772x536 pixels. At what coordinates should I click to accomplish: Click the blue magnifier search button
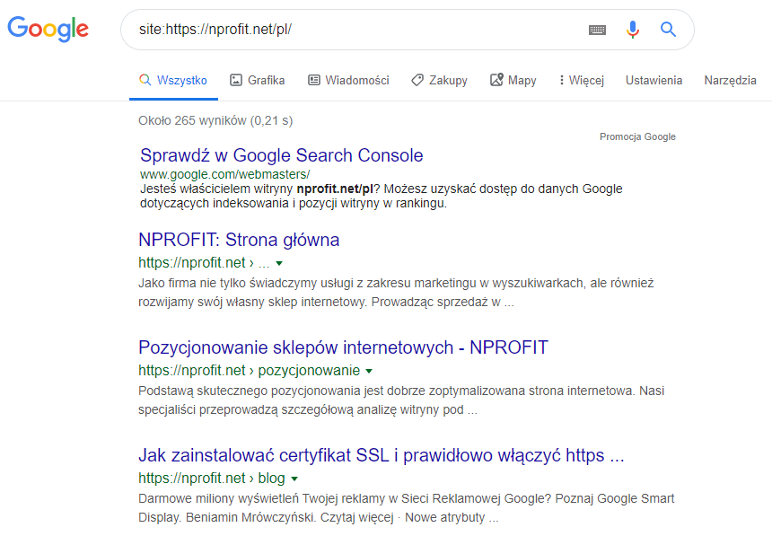tap(668, 30)
